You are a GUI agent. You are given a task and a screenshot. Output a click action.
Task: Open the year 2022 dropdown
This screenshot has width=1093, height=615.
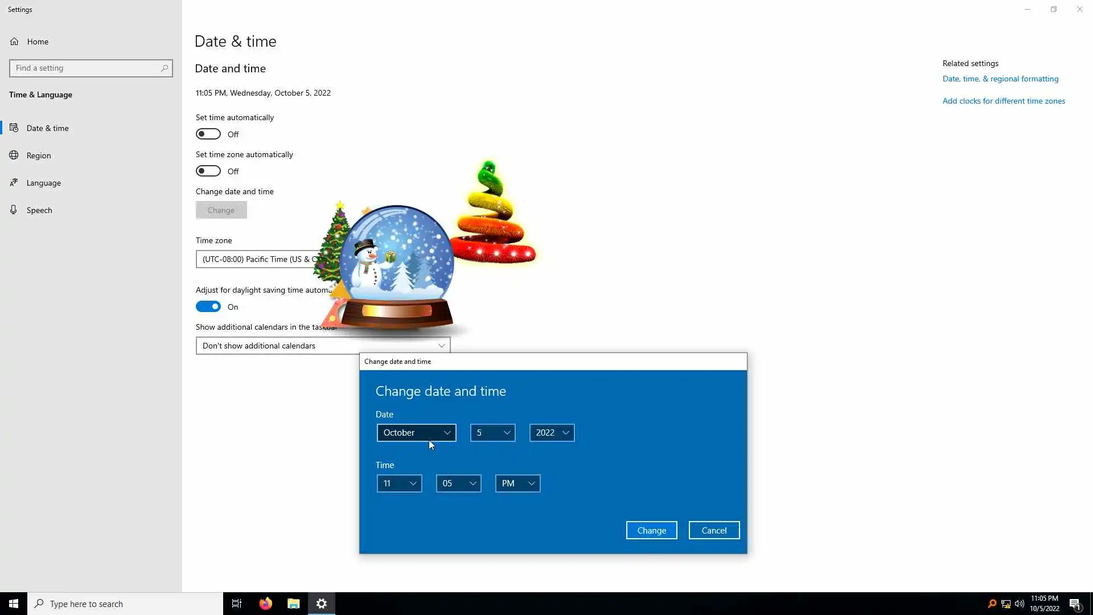[552, 433]
